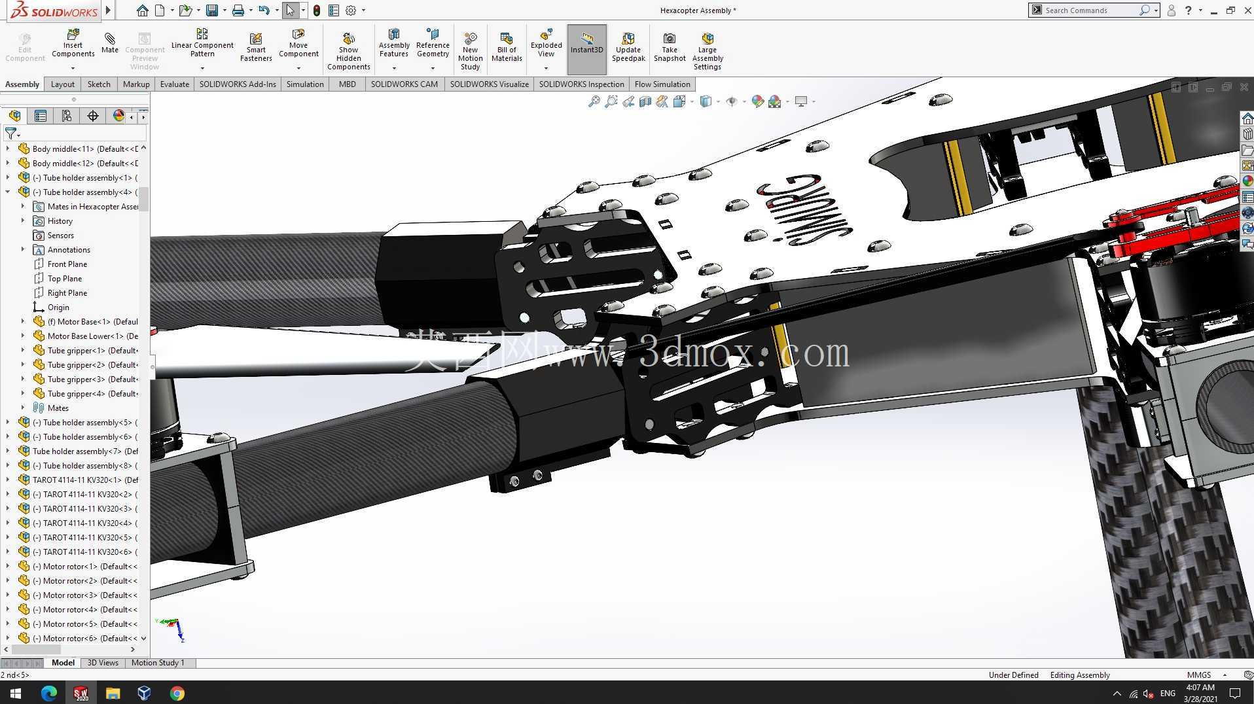
Task: Switch to the Sketch tab
Action: (99, 84)
